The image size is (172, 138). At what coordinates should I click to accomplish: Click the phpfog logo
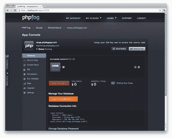click(x=31, y=18)
